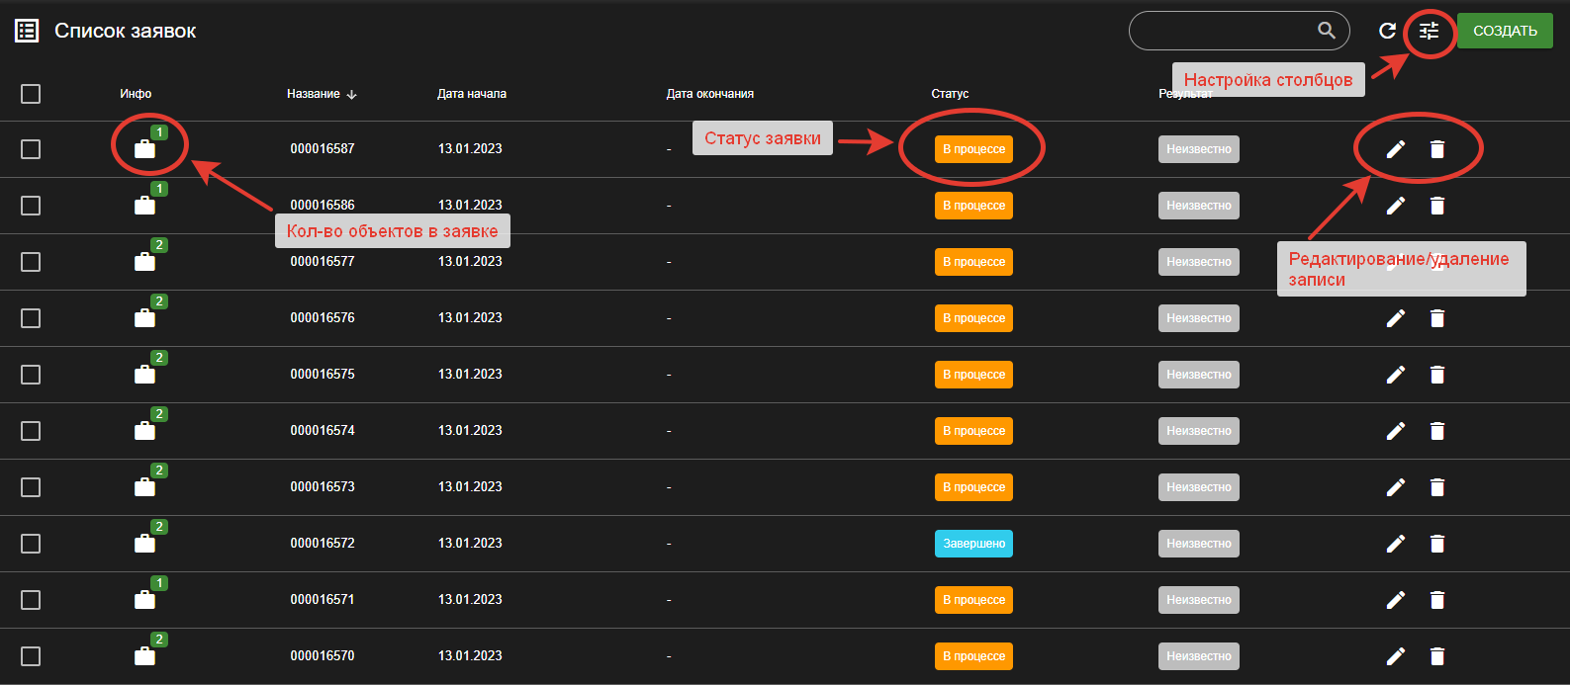The height and width of the screenshot is (685, 1570).
Task: Open briefcase info for request 000016571
Action: pos(144,600)
